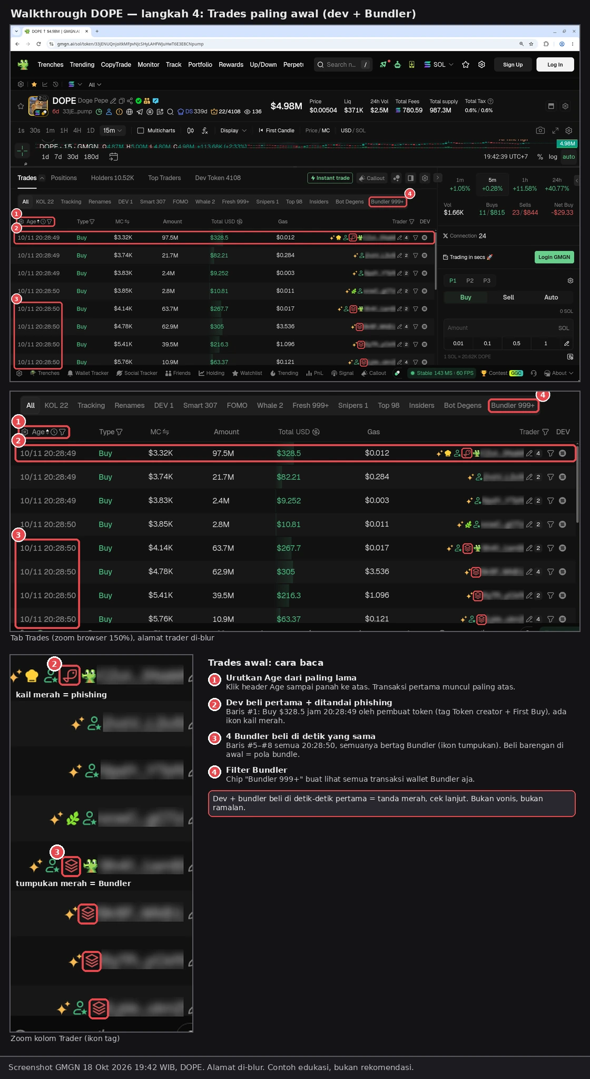The height and width of the screenshot is (1079, 590).
Task: Expand side panel arrow beside trades gear
Action: click(x=438, y=178)
